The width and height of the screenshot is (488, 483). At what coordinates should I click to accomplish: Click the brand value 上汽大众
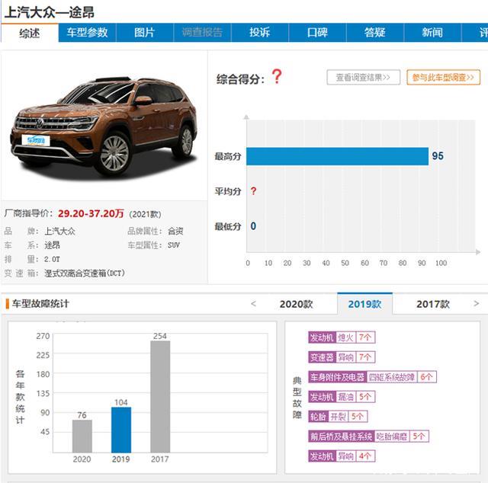[59, 232]
